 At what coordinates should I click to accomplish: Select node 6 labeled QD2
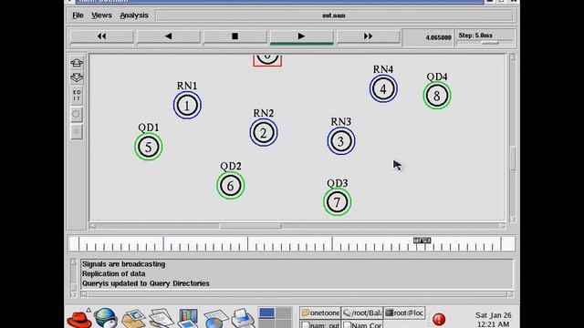coord(231,186)
